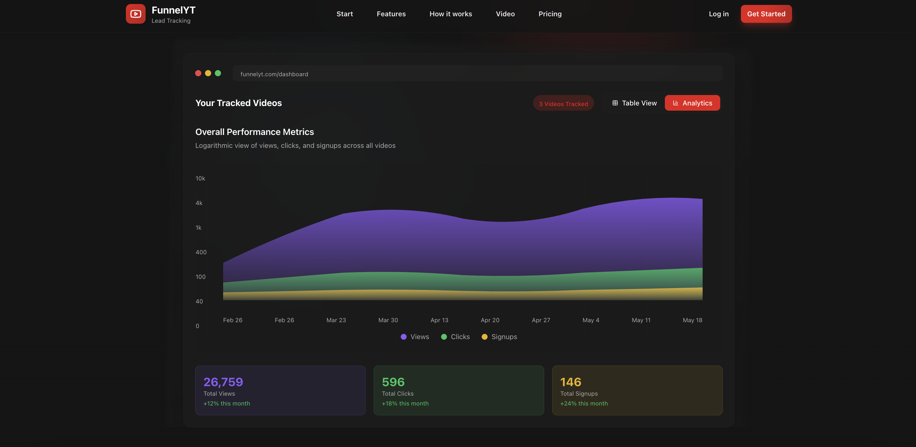Select the Analytics view tab

point(692,103)
